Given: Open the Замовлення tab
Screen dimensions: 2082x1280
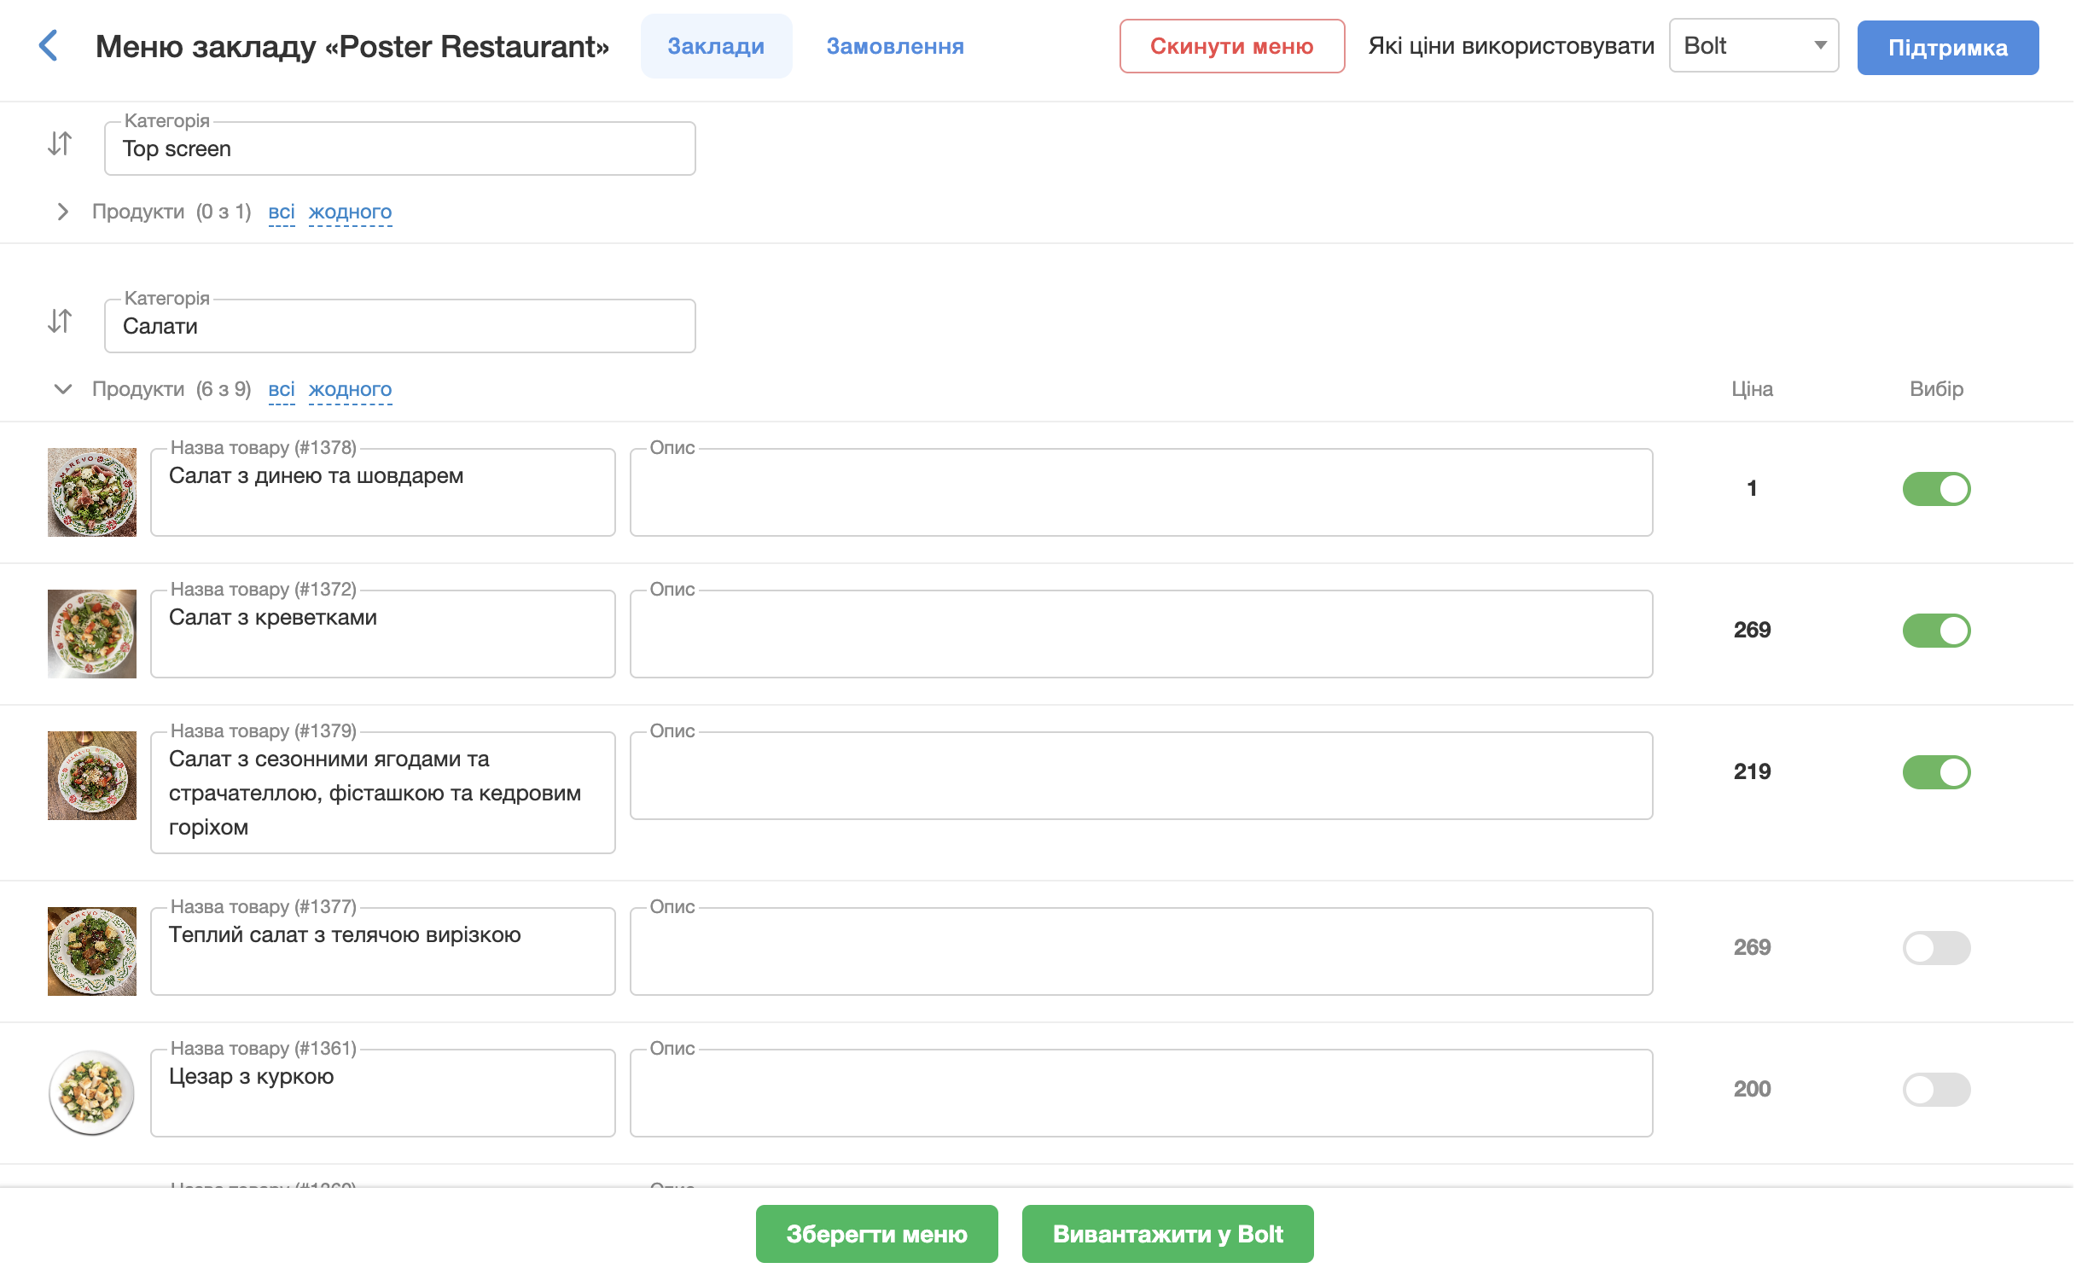Looking at the screenshot, I should pyautogui.click(x=895, y=46).
